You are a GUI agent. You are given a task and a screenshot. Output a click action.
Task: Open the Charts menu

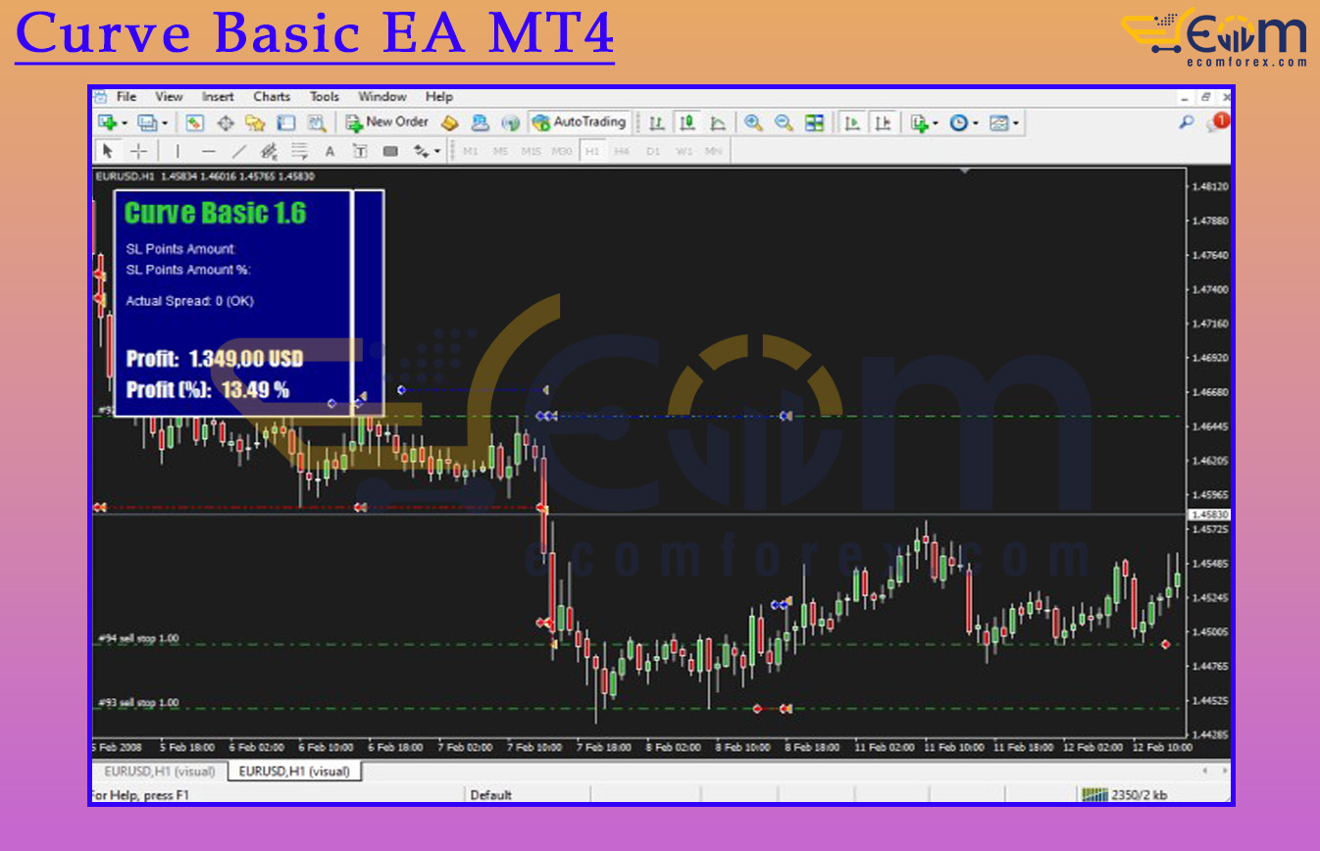(x=272, y=96)
